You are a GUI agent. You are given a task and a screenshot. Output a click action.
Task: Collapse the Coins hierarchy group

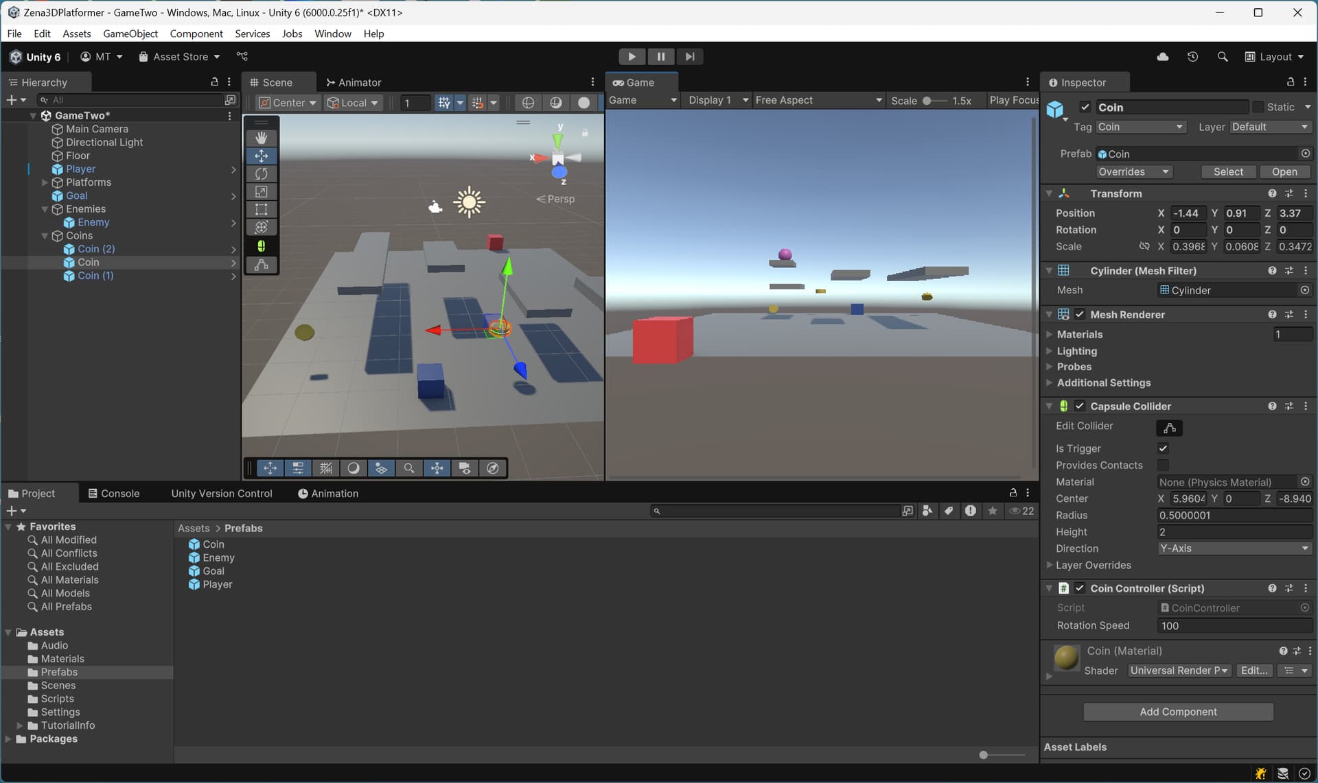45,236
